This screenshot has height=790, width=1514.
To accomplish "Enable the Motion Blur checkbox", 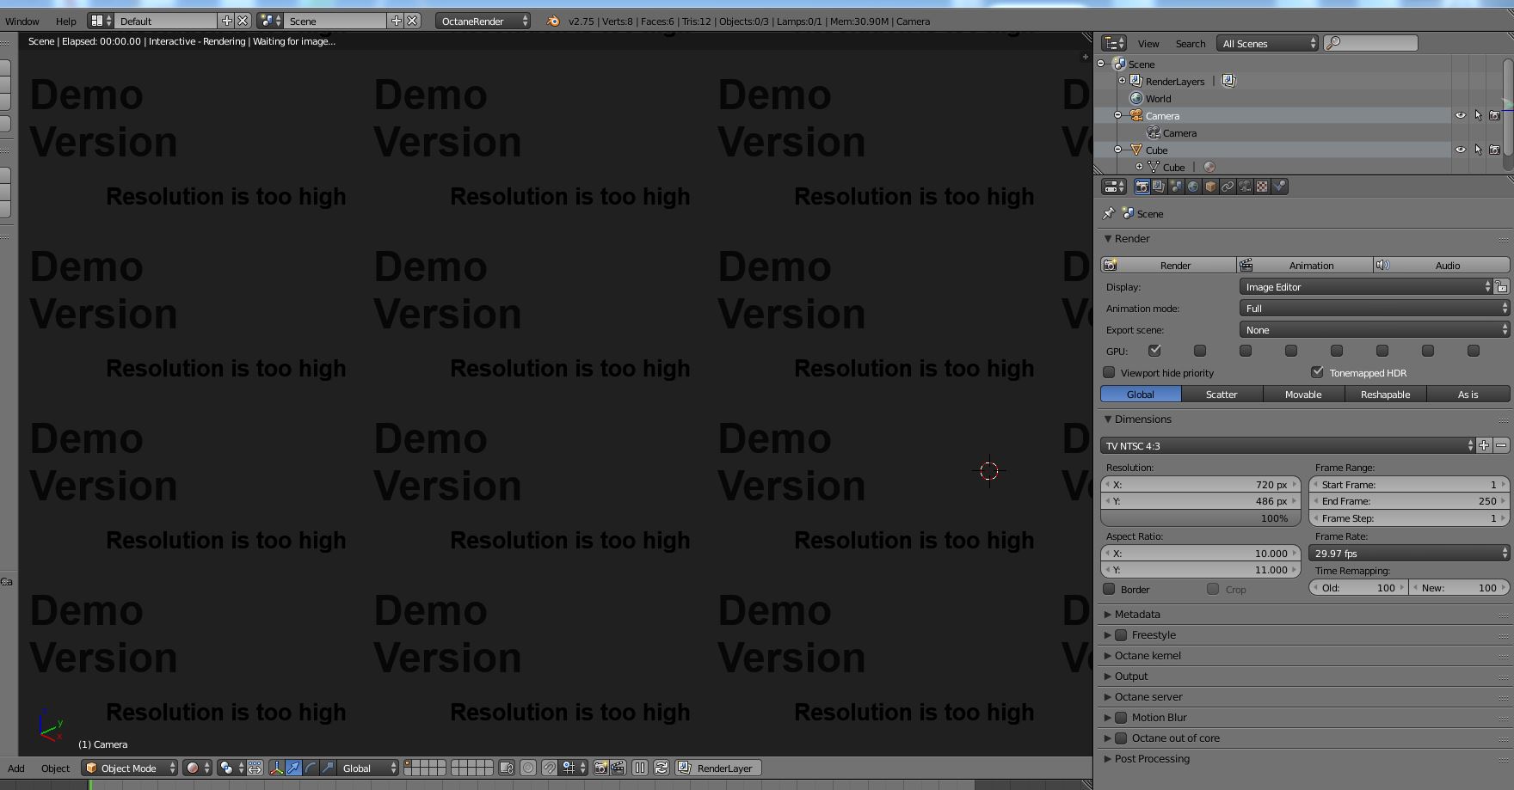I will (x=1121, y=717).
